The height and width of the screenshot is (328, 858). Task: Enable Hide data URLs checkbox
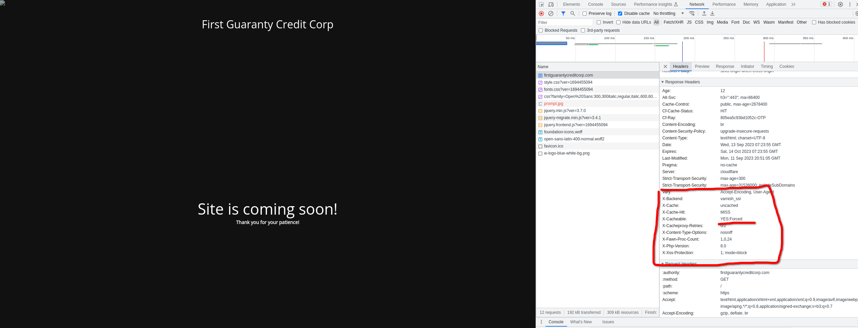pyautogui.click(x=618, y=22)
